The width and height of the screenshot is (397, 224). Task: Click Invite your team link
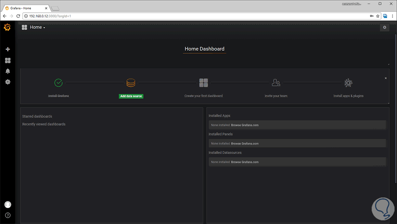click(x=276, y=96)
